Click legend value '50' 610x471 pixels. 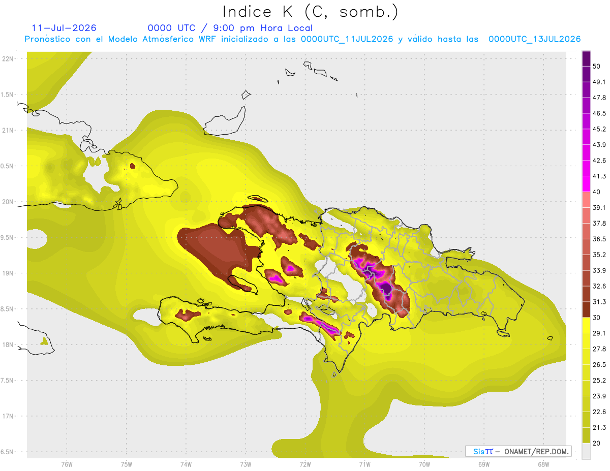point(597,66)
